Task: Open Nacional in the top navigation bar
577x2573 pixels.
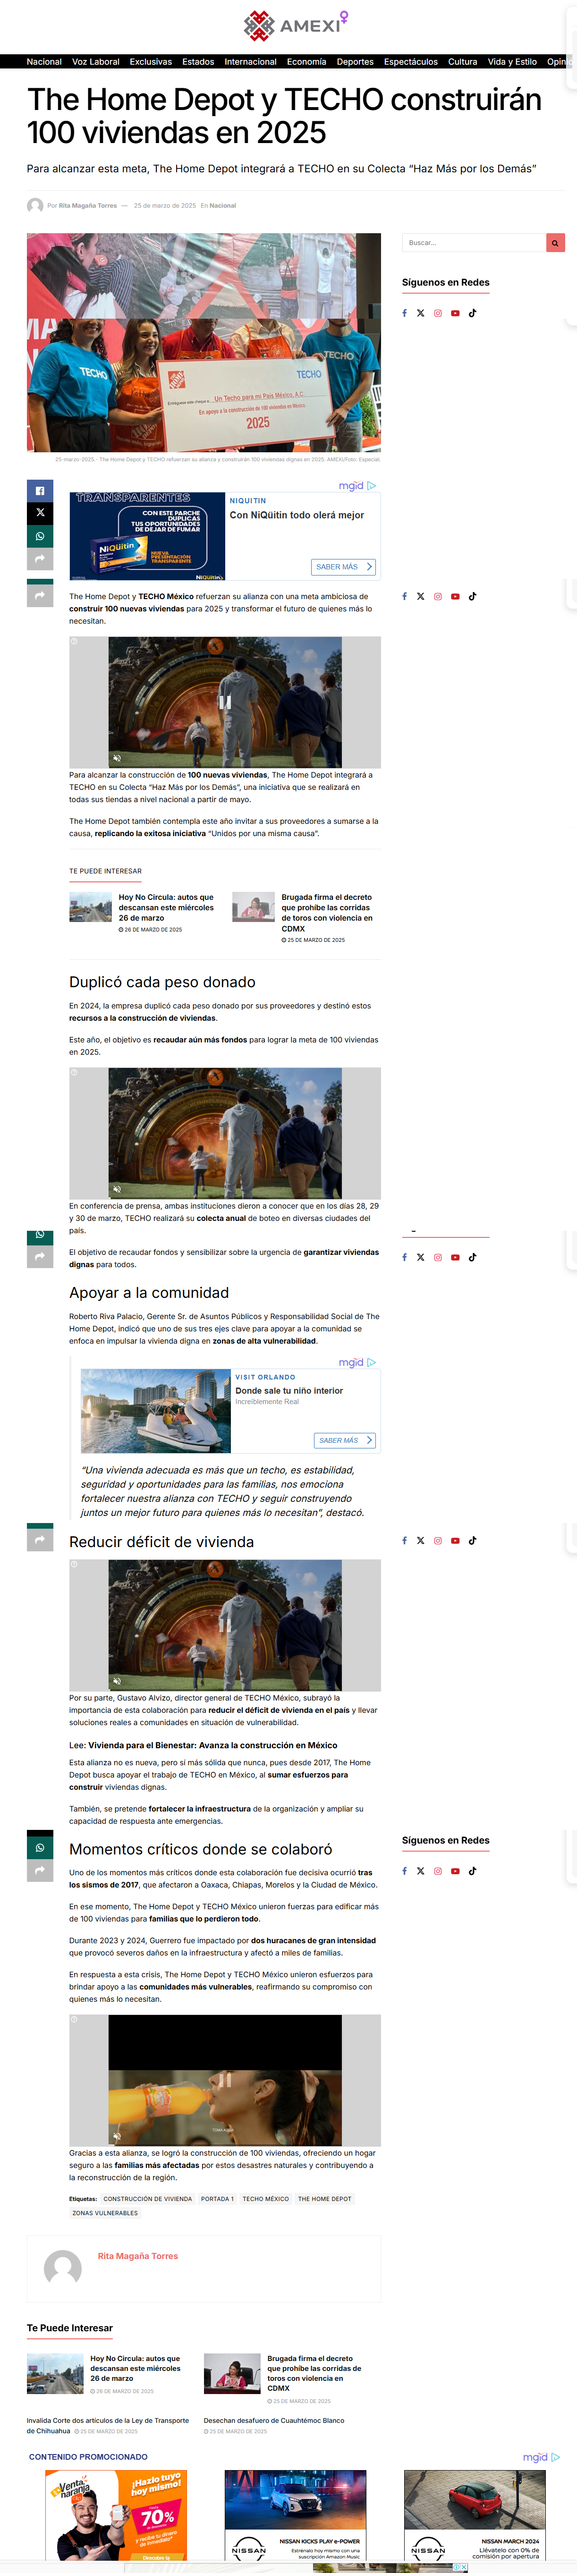Action: coord(44,62)
